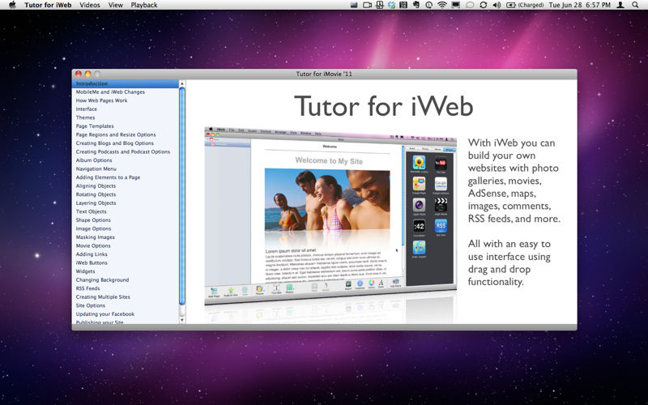The height and width of the screenshot is (405, 648).
Task: Select the Shape Options lesson
Action: 93,220
